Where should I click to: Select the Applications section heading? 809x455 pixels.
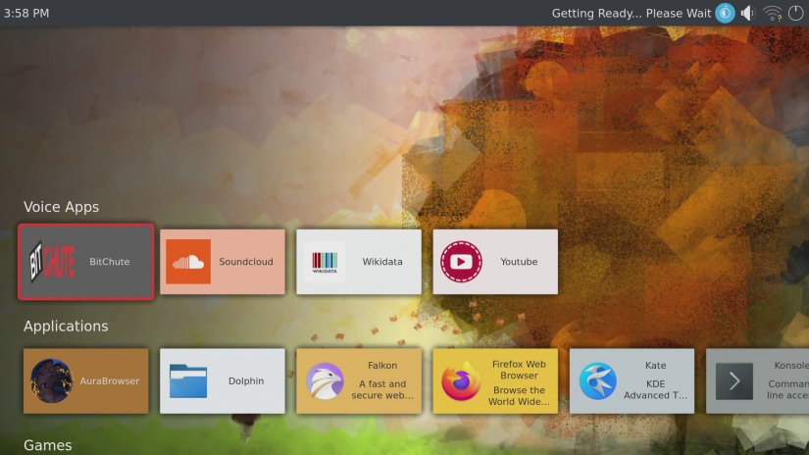point(66,326)
